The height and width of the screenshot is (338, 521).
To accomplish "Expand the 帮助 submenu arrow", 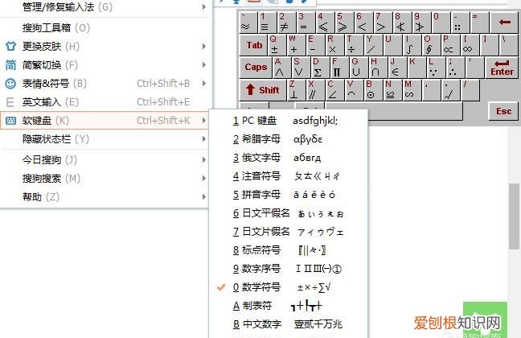I will click(203, 196).
